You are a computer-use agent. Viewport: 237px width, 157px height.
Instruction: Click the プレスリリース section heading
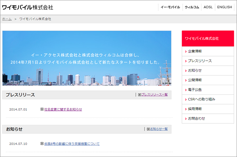coord(20,95)
